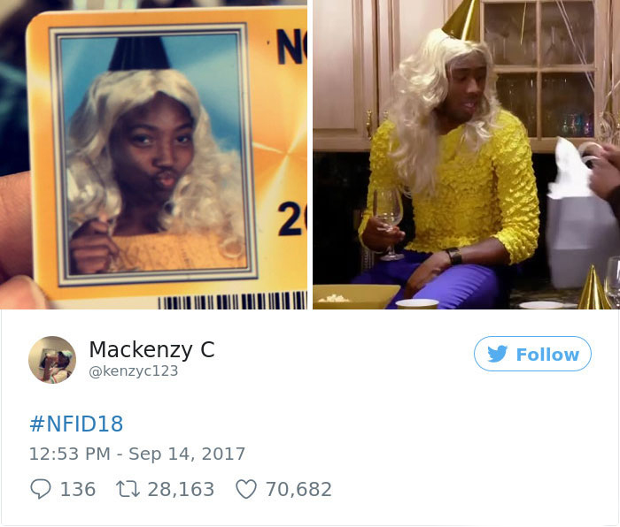Click the barcode on the ID card
620x527 pixels.
click(x=232, y=300)
